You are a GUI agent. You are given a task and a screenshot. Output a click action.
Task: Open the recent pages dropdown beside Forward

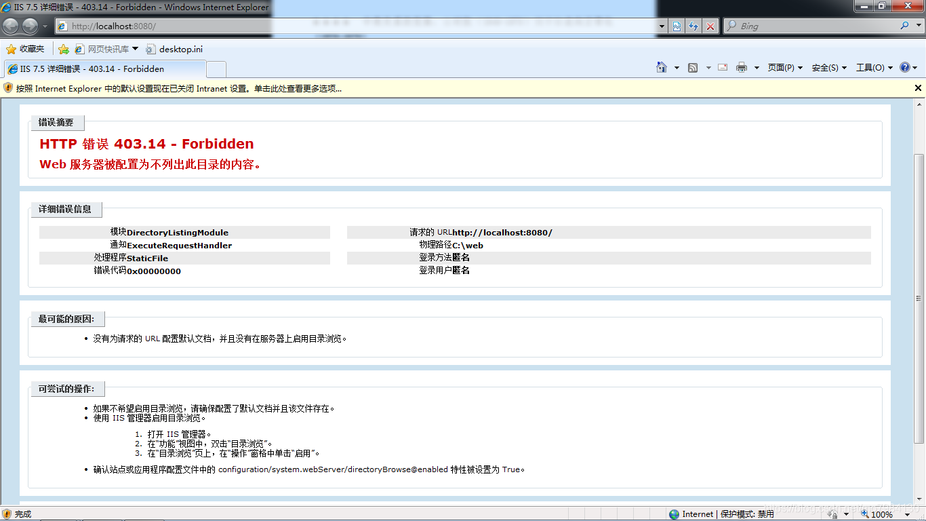pos(45,26)
